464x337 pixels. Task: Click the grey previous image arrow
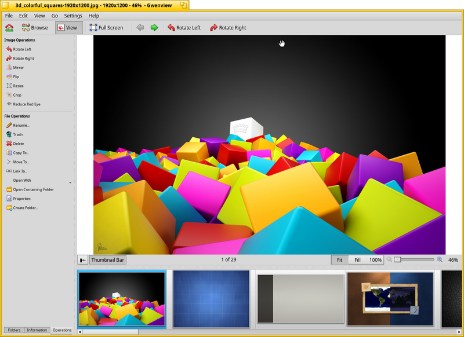[x=140, y=27]
